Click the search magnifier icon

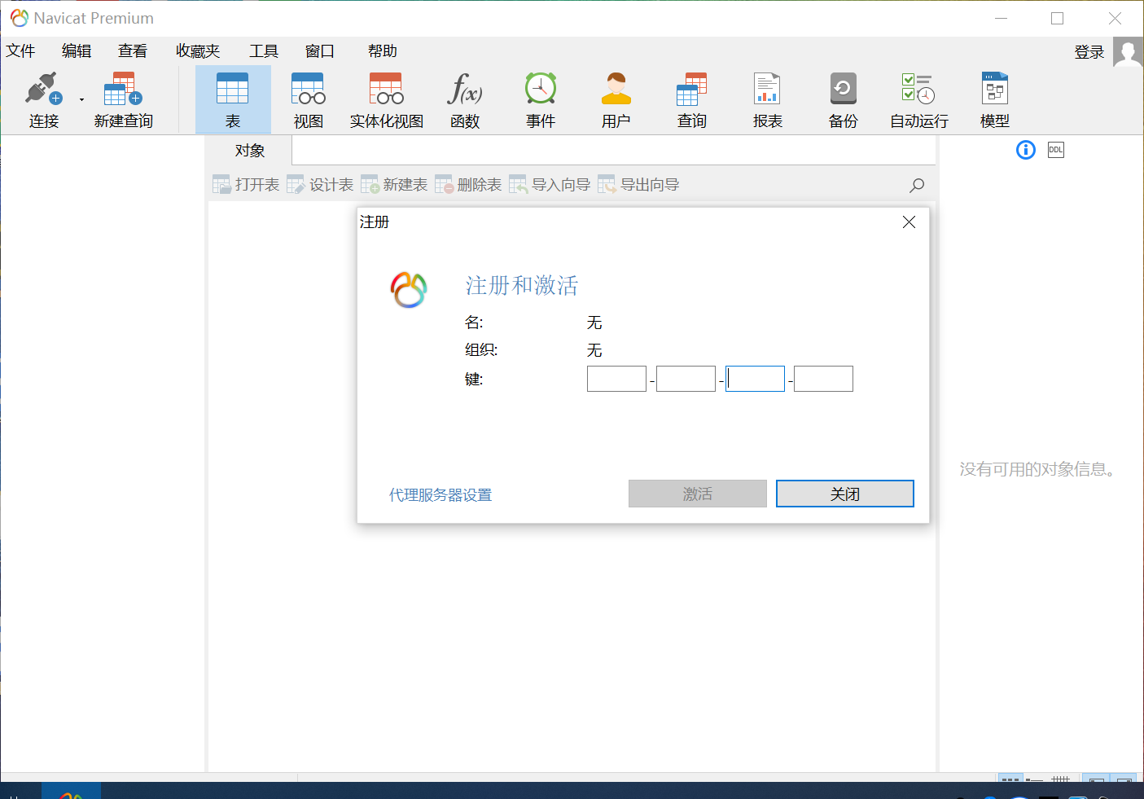point(917,185)
